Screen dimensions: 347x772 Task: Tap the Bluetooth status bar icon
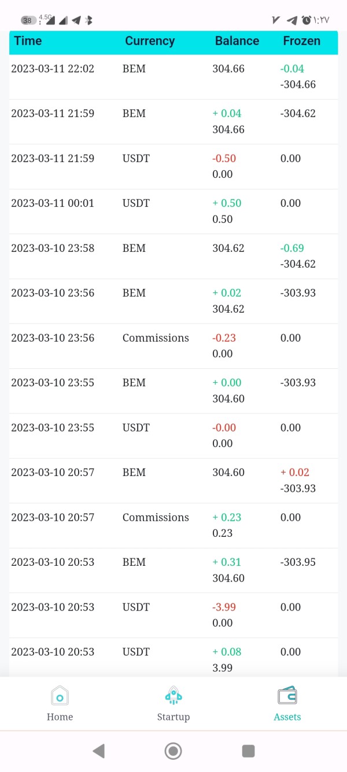click(88, 20)
